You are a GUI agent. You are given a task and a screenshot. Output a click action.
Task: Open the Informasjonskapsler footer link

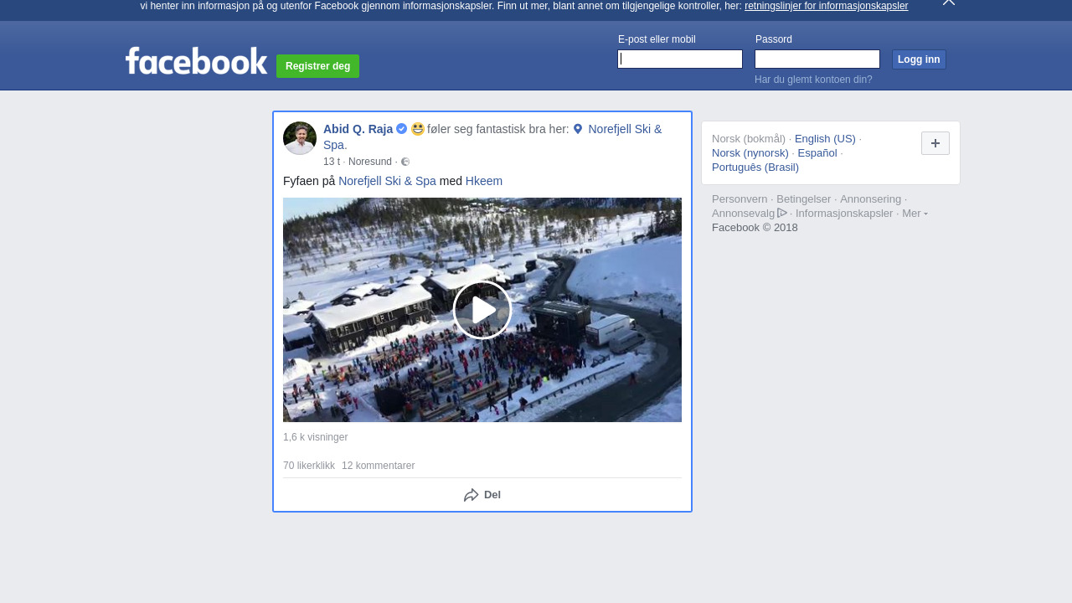tap(844, 214)
